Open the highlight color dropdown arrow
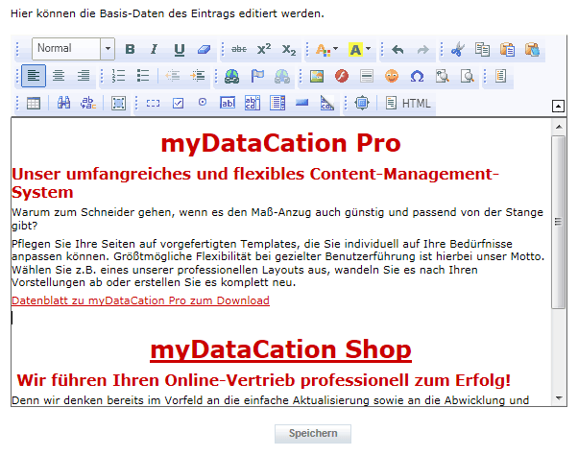 point(369,49)
